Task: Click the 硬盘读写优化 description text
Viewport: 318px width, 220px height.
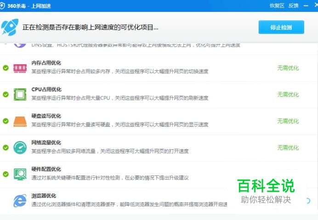Action: [x=120, y=124]
